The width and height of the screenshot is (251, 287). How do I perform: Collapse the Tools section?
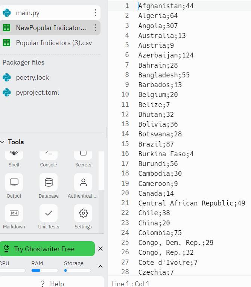pyautogui.click(x=3, y=142)
